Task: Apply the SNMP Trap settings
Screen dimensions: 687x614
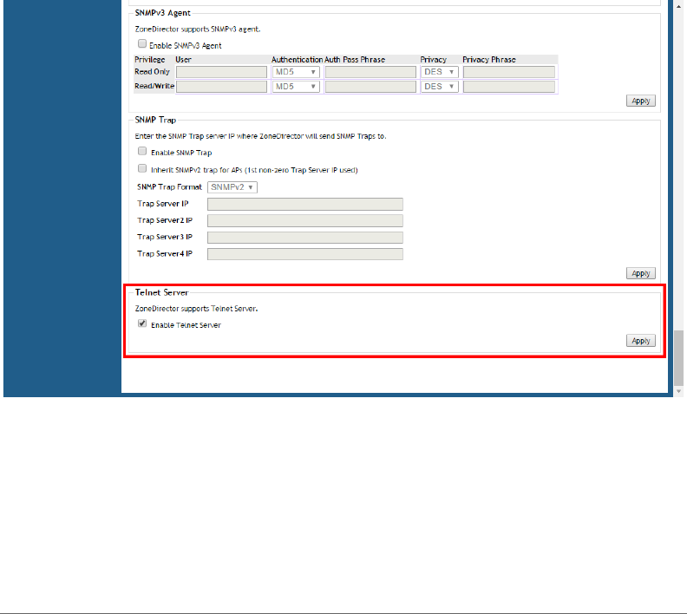Action: point(640,273)
